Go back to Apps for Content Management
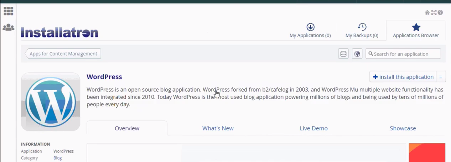Viewport: 451px width, 162px height. [63, 54]
